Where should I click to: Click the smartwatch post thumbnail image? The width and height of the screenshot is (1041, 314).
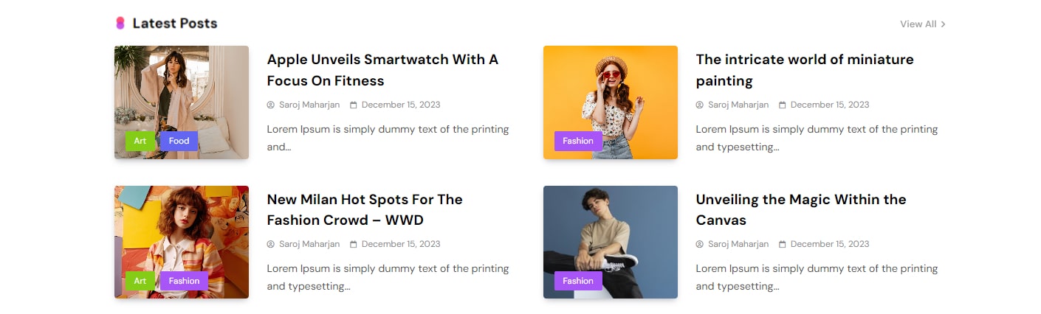coord(182,88)
